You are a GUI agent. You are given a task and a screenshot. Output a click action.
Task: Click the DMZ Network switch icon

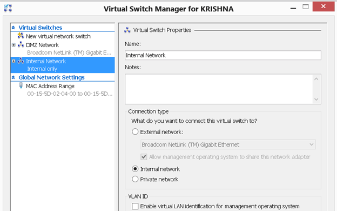point(21,44)
